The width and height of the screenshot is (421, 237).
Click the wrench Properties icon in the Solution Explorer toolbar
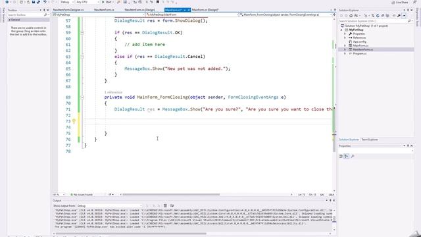coord(399,16)
